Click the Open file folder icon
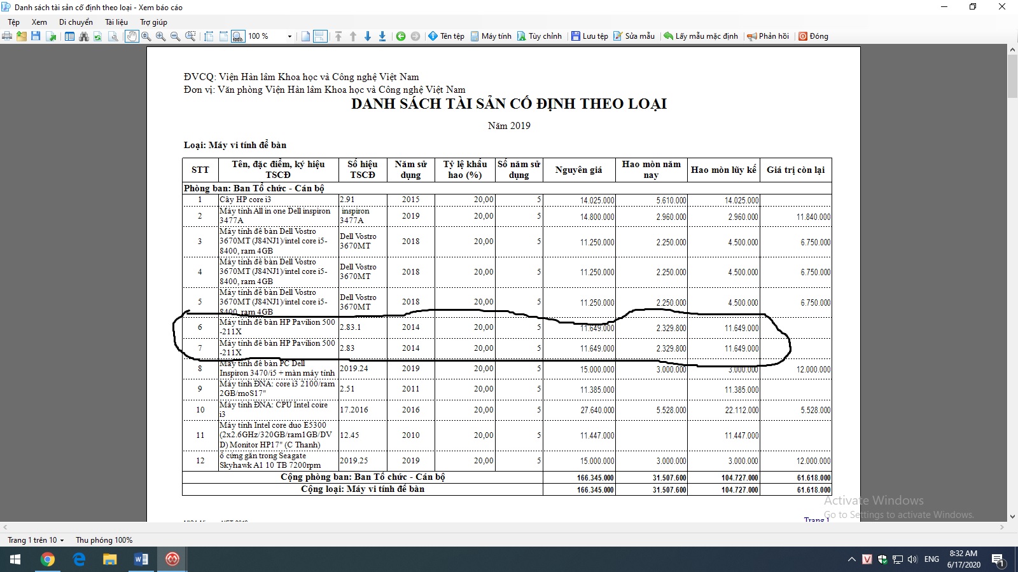The image size is (1018, 572). click(22, 36)
